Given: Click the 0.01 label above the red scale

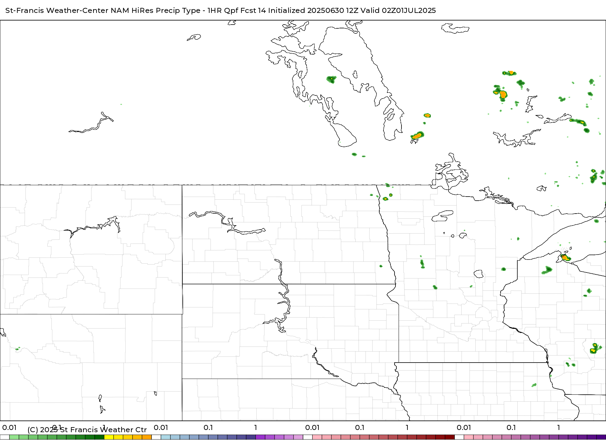Looking at the screenshot, I should [x=312, y=427].
